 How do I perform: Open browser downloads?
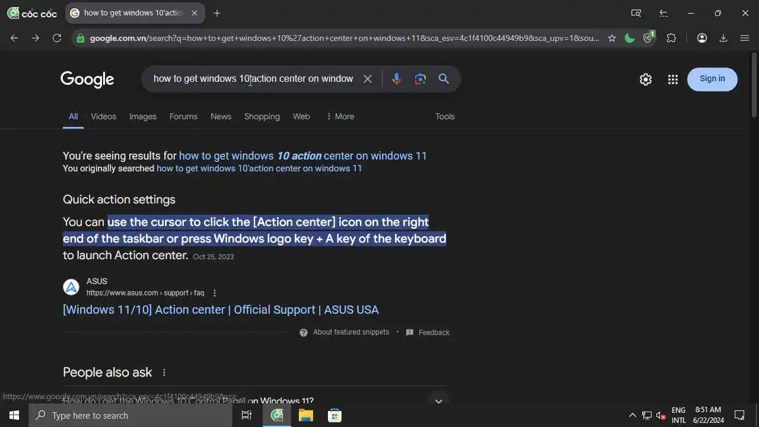pyautogui.click(x=723, y=38)
